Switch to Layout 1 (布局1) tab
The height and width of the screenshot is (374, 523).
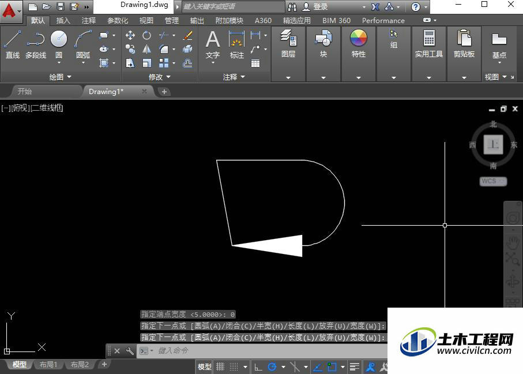48,364
